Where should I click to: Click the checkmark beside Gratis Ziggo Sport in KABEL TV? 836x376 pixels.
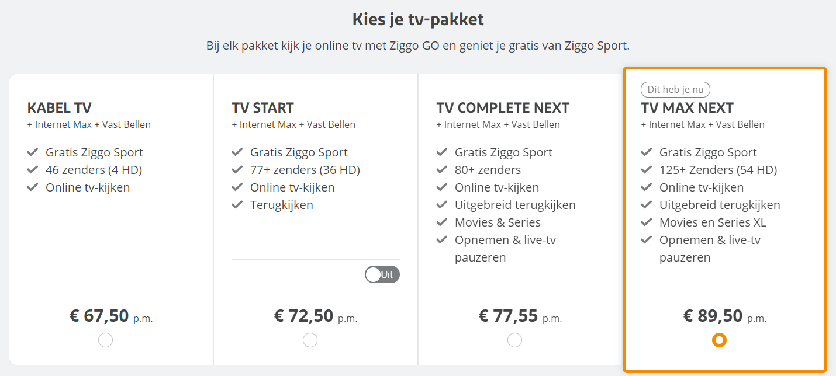click(x=32, y=152)
